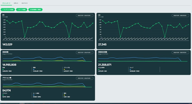Click blue legend dot above 75% value
This screenshot has height=104, width=192.
[34, 69]
